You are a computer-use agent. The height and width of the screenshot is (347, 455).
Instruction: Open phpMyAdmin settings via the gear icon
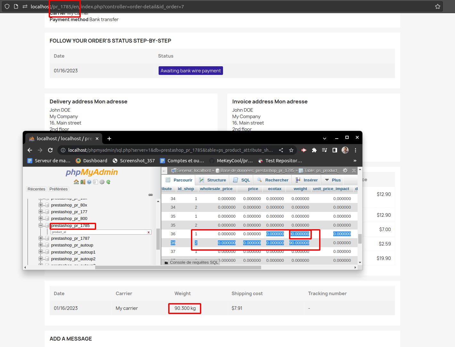(x=102, y=182)
